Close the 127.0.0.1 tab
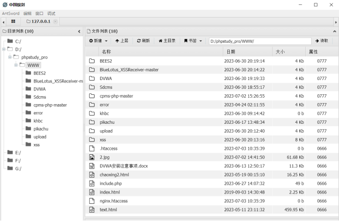339x221 pixels. coord(55,22)
